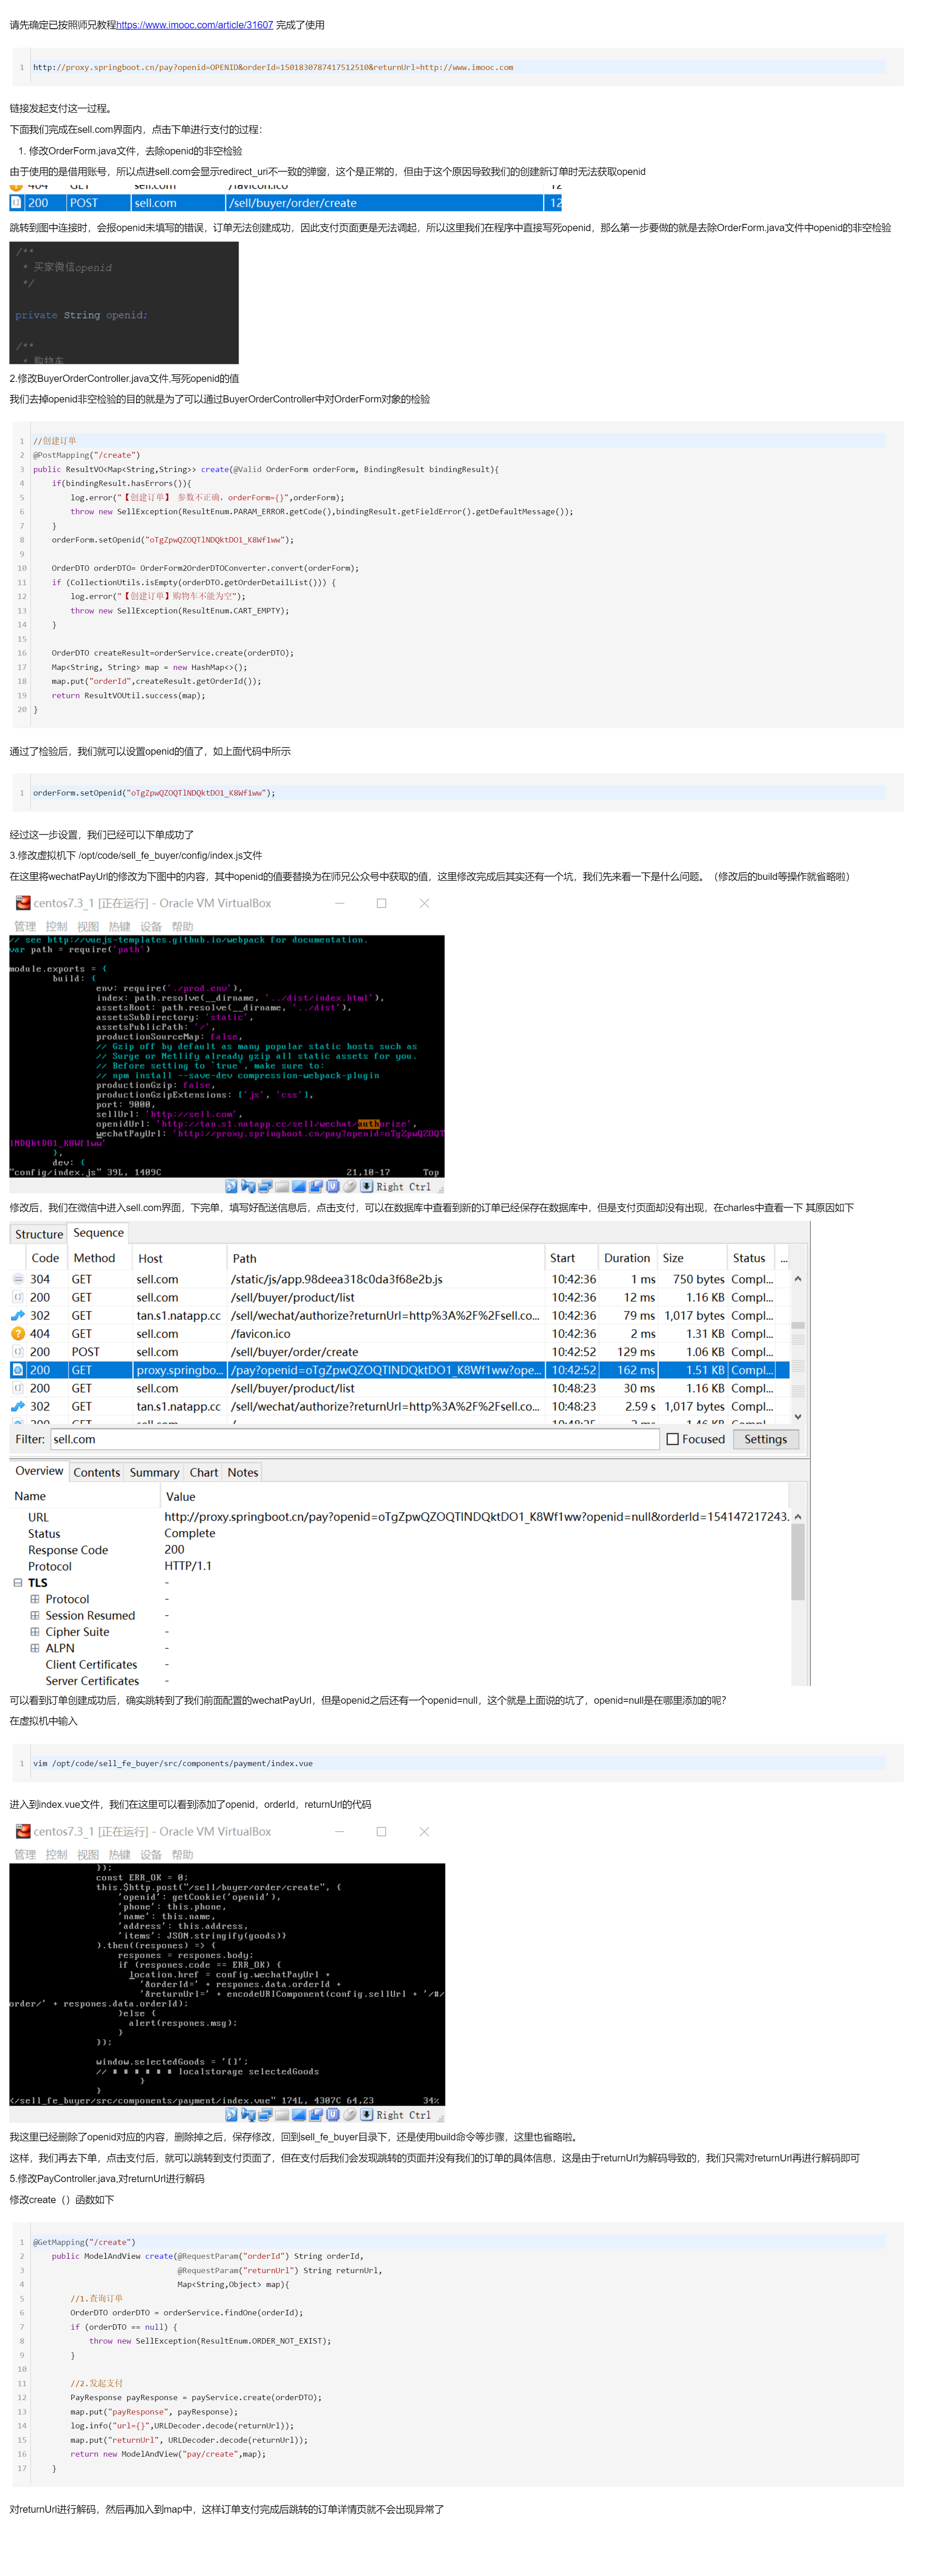Click the JSON icon on the 200 POST order/create row in Charles Sequence

[18, 1352]
